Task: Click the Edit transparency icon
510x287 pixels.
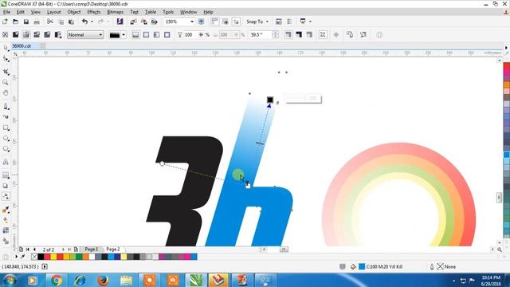Action: (363, 34)
